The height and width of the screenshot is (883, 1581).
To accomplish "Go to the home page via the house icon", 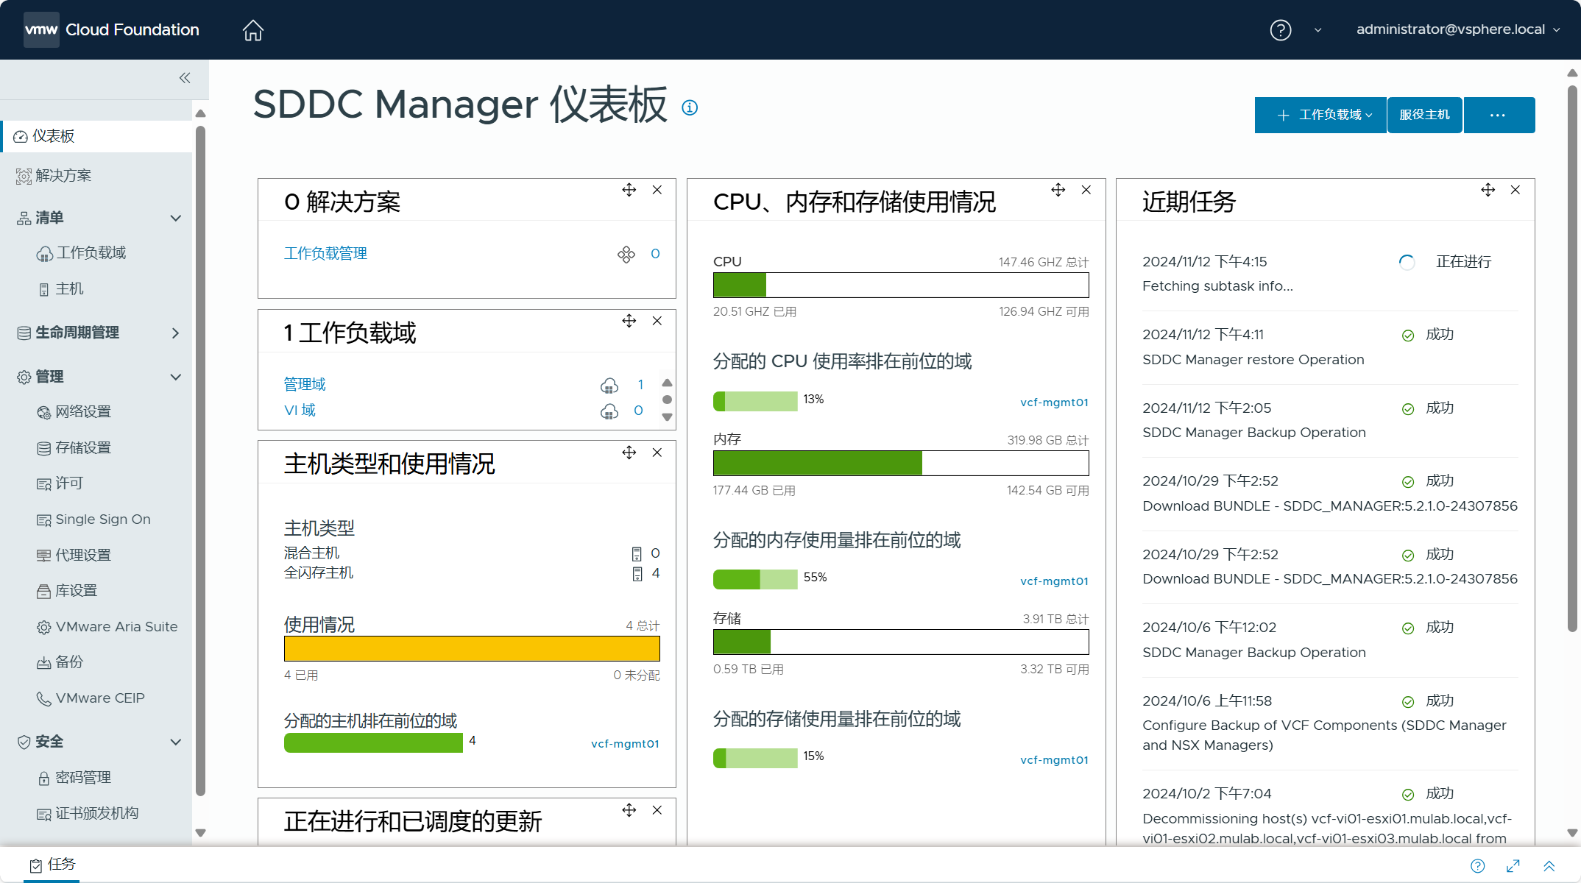I will [252, 30].
